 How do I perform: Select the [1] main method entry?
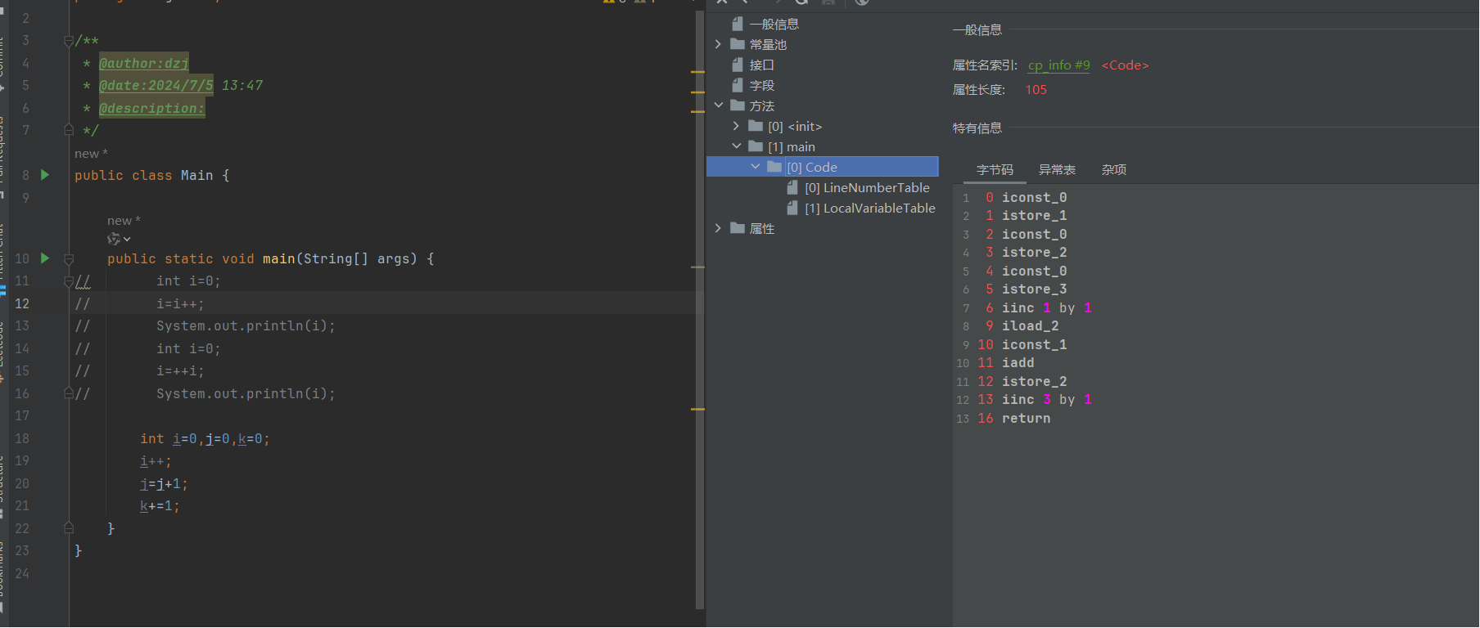click(792, 146)
